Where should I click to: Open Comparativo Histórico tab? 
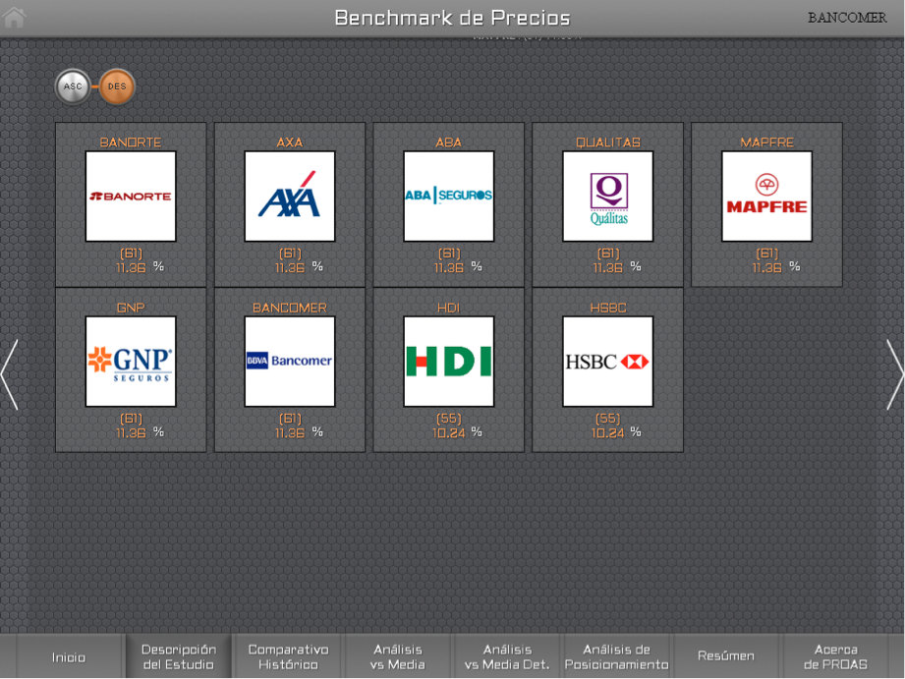[288, 656]
